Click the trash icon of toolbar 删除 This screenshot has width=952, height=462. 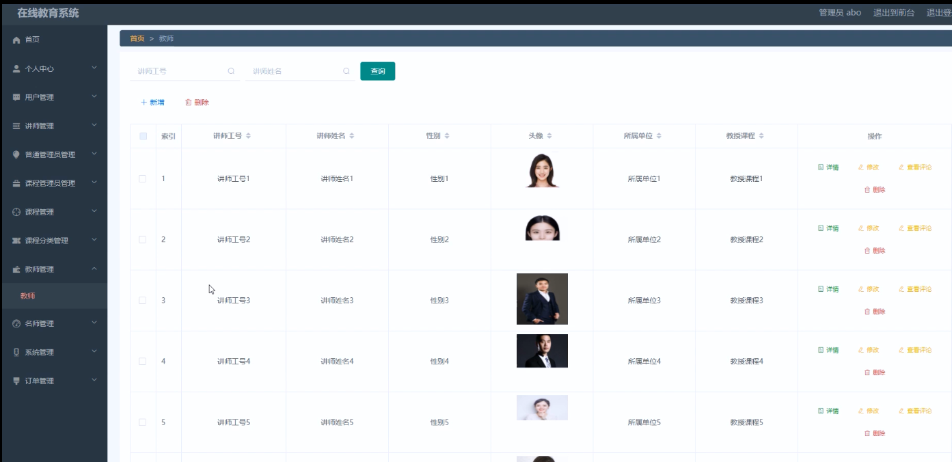189,103
